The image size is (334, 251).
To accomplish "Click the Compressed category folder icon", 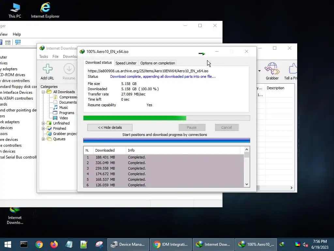I will (55, 97).
